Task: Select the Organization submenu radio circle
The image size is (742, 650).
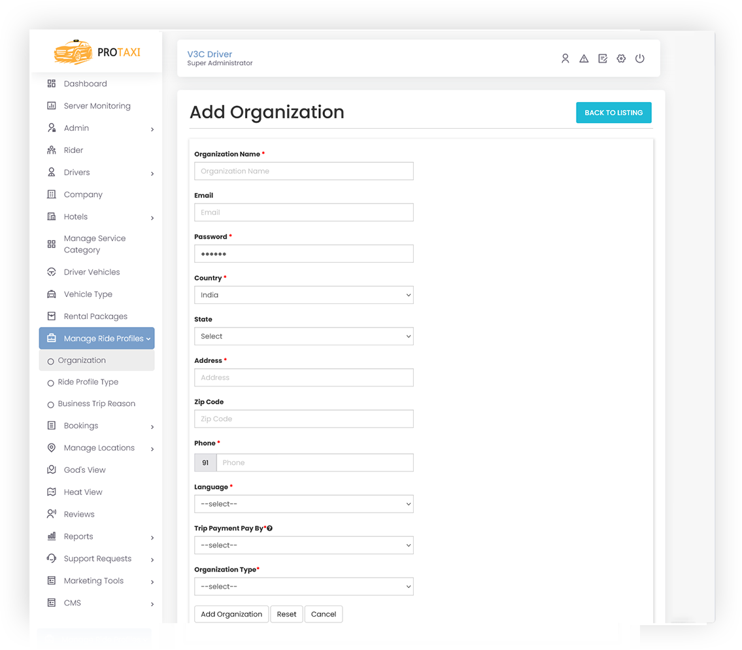Action: 50,362
